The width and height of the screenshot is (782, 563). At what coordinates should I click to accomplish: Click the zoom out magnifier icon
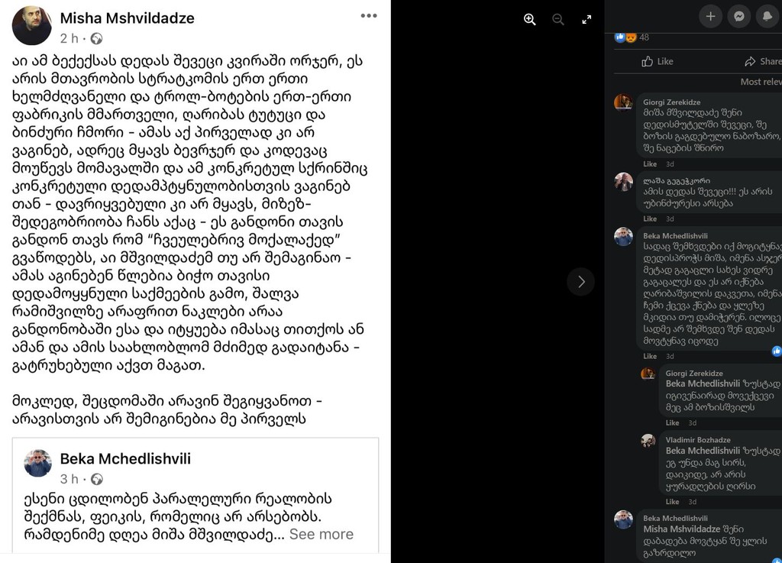(558, 19)
